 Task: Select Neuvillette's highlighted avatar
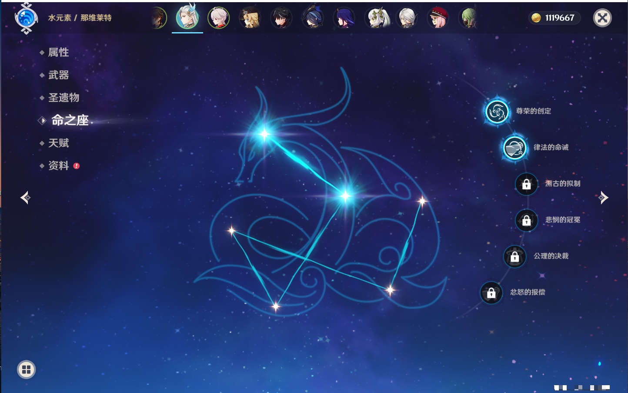tap(187, 18)
